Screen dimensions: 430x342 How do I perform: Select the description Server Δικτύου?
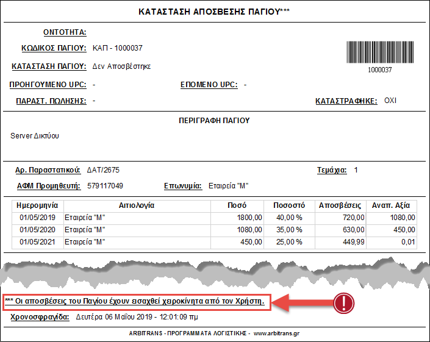(x=35, y=136)
